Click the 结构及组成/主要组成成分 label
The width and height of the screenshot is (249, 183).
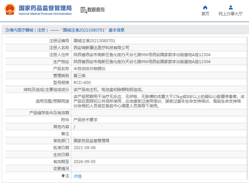[46, 90]
